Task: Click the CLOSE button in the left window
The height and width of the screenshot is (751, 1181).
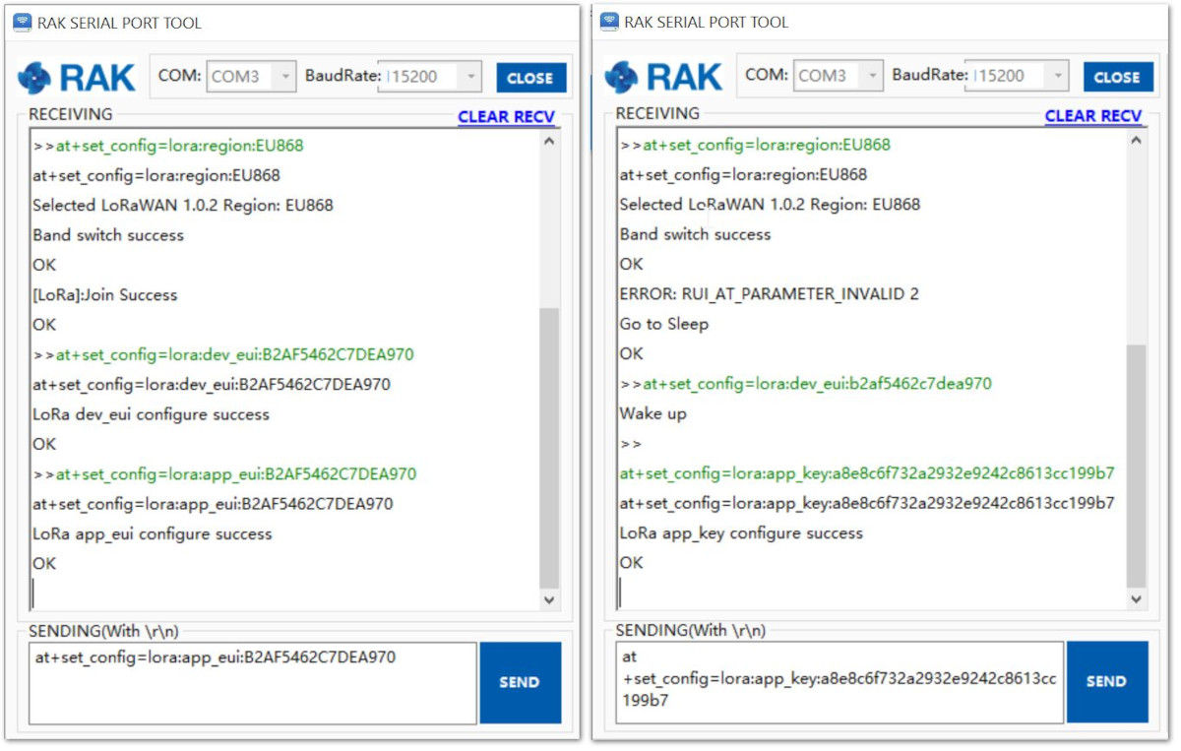Action: click(530, 78)
